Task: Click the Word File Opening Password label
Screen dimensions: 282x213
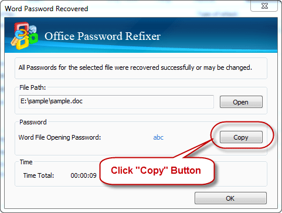Action: tap(60, 137)
